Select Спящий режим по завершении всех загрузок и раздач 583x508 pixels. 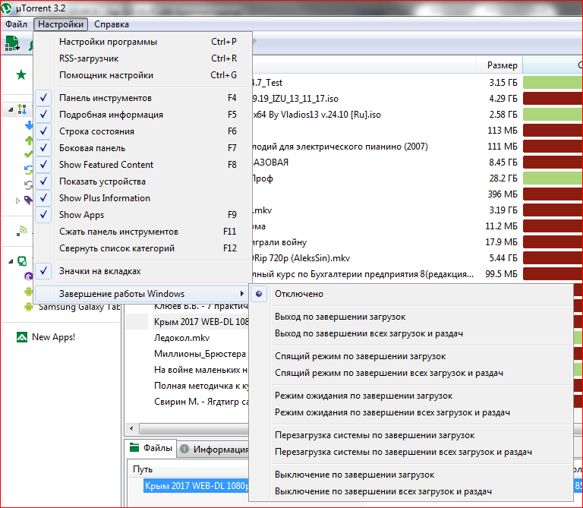coord(411,373)
